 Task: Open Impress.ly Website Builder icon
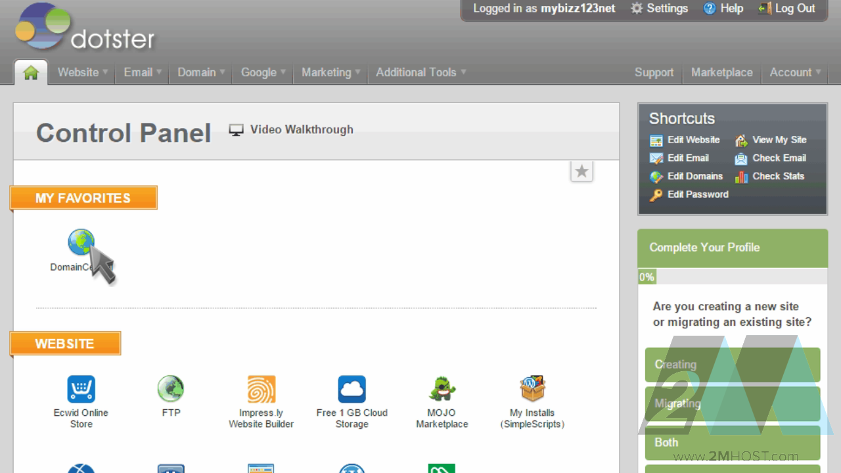261,389
